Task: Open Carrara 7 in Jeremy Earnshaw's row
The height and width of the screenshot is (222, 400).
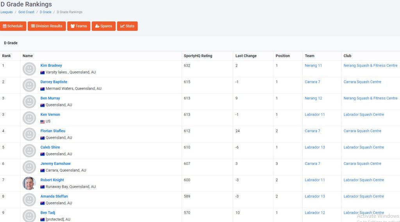Action: coord(312,164)
